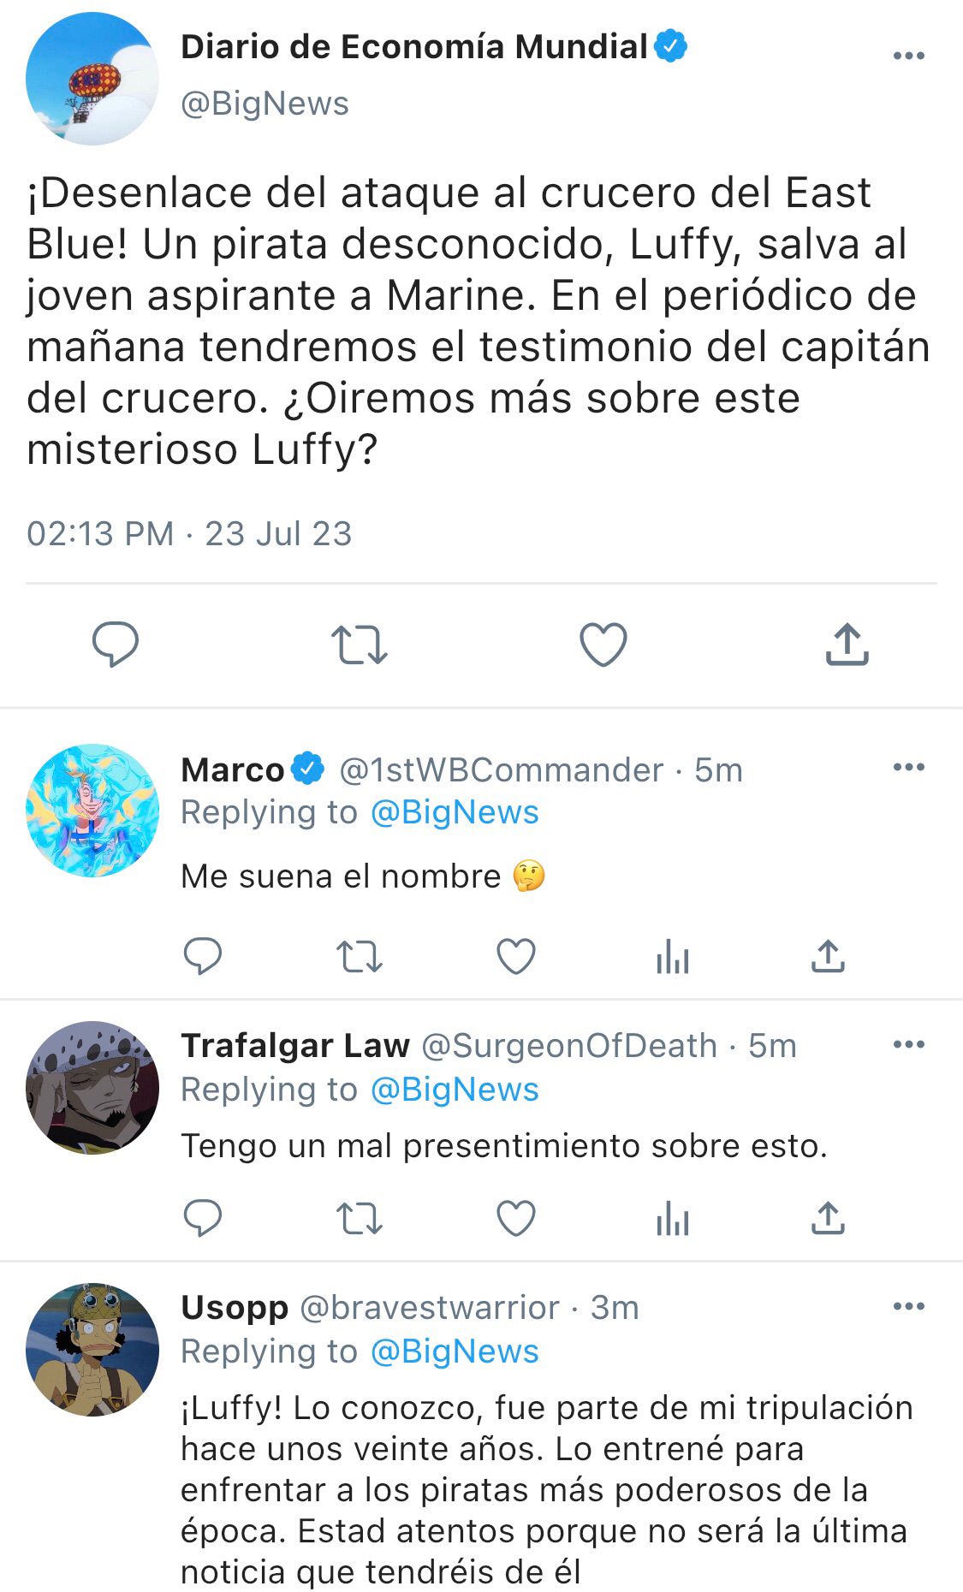The height and width of the screenshot is (1592, 963).
Task: View the Diario de Economía Mundial avatar
Action: [92, 79]
